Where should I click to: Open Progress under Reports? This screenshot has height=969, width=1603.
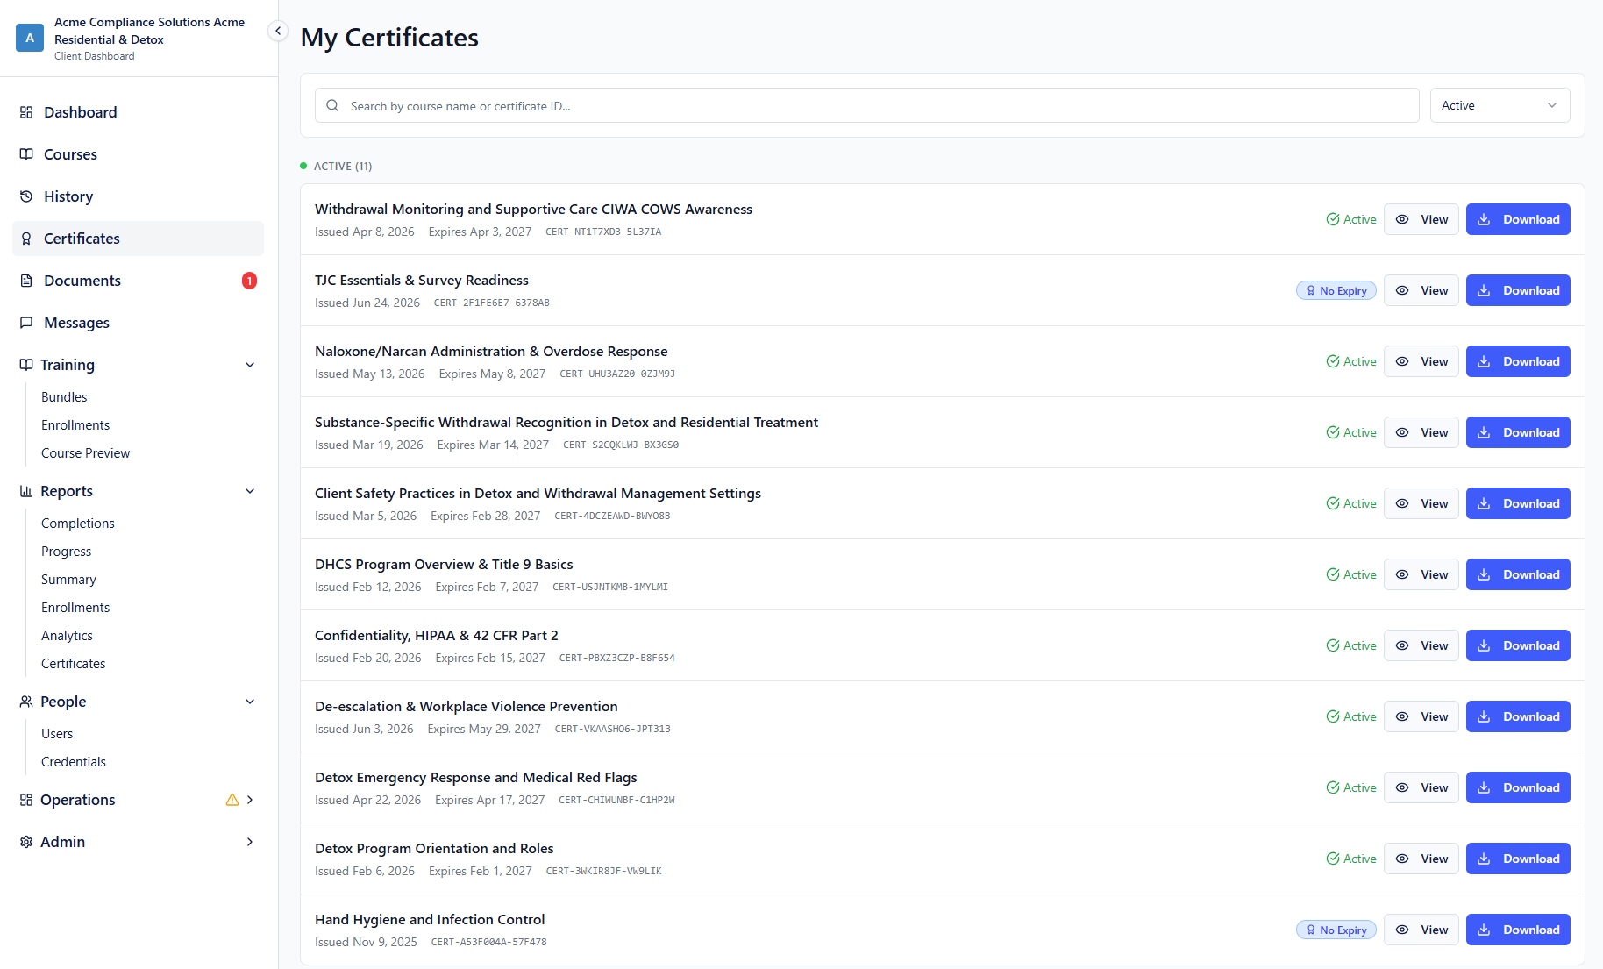[x=66, y=552]
